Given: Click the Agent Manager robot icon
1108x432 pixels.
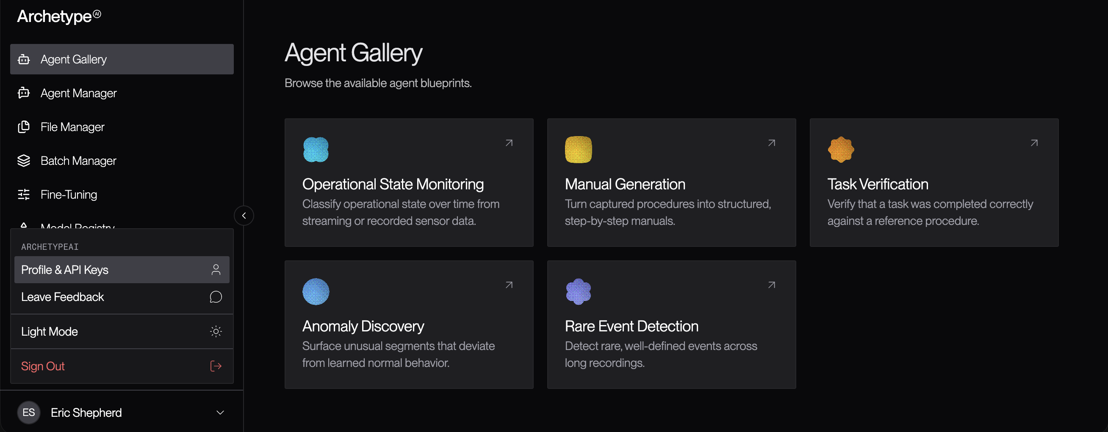Looking at the screenshot, I should [24, 93].
